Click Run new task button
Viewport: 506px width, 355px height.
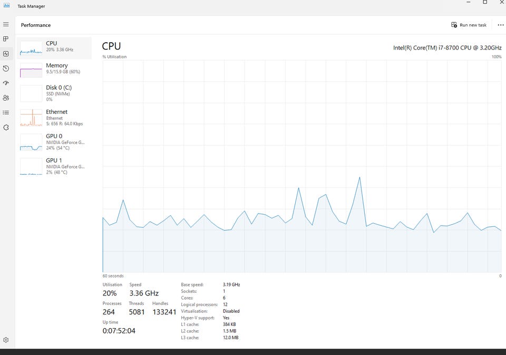tap(469, 25)
